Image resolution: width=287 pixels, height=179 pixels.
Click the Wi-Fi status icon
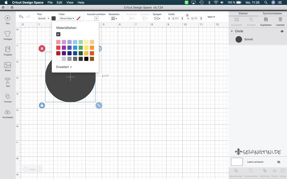[216, 2]
